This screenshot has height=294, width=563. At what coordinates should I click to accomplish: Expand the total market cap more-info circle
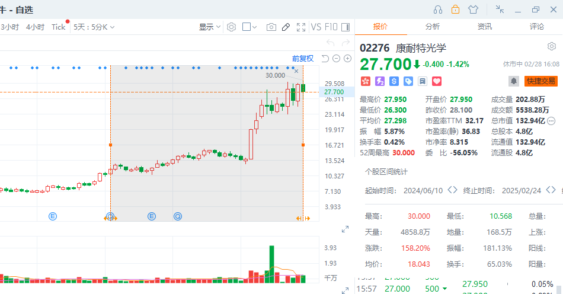point(551,121)
